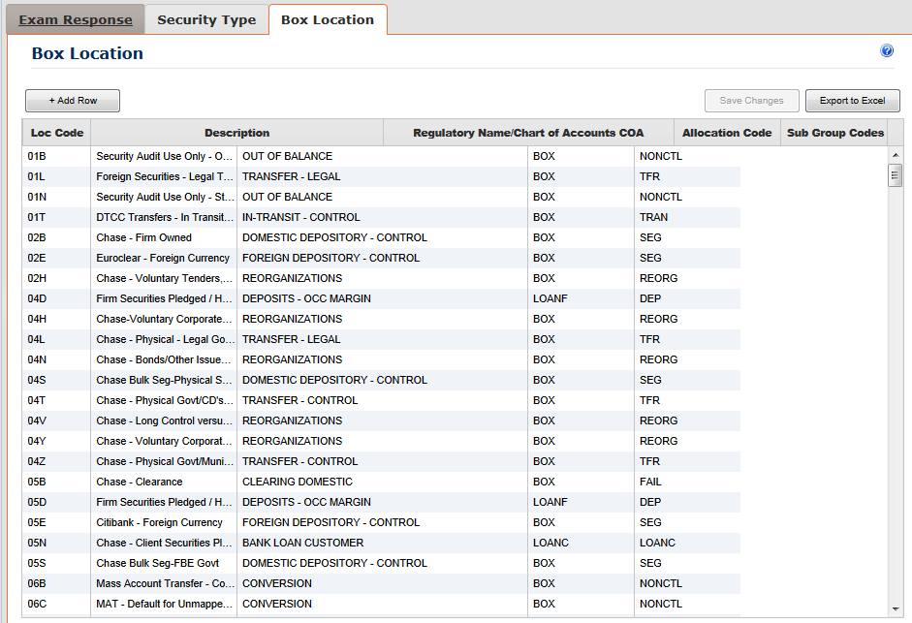Click 'TRANSFER - CONTROL' in the 04T row

coord(300,401)
